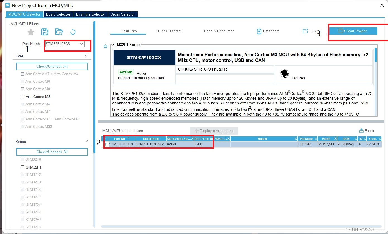Toggle the STM32F0 series checkbox
388x234 pixels.
click(23, 160)
